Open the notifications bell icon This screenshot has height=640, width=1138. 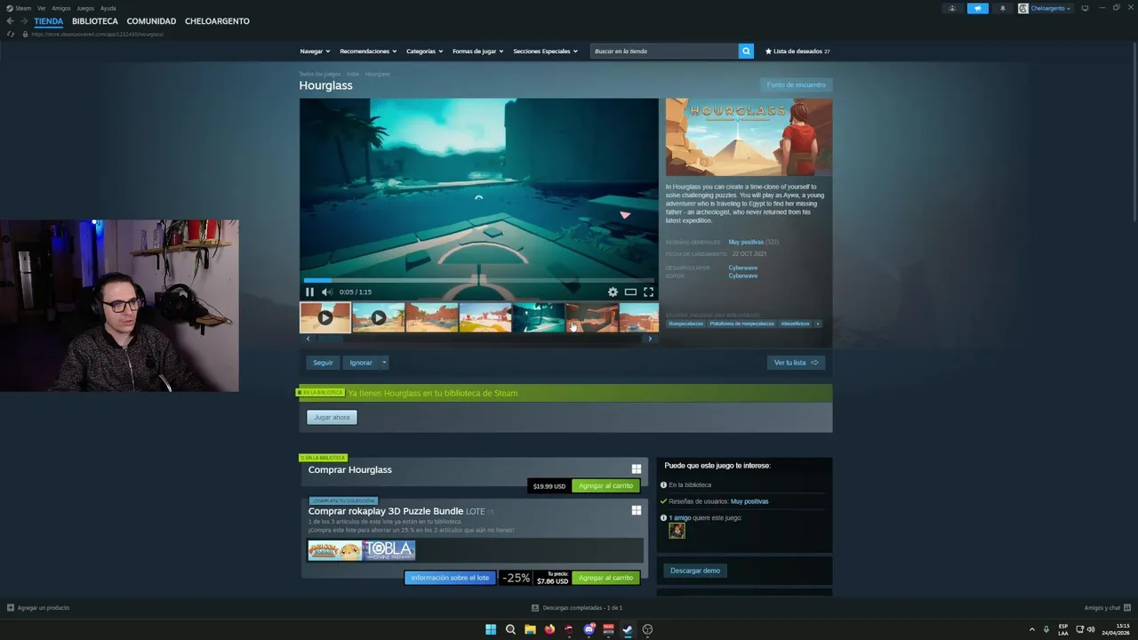tap(1002, 8)
